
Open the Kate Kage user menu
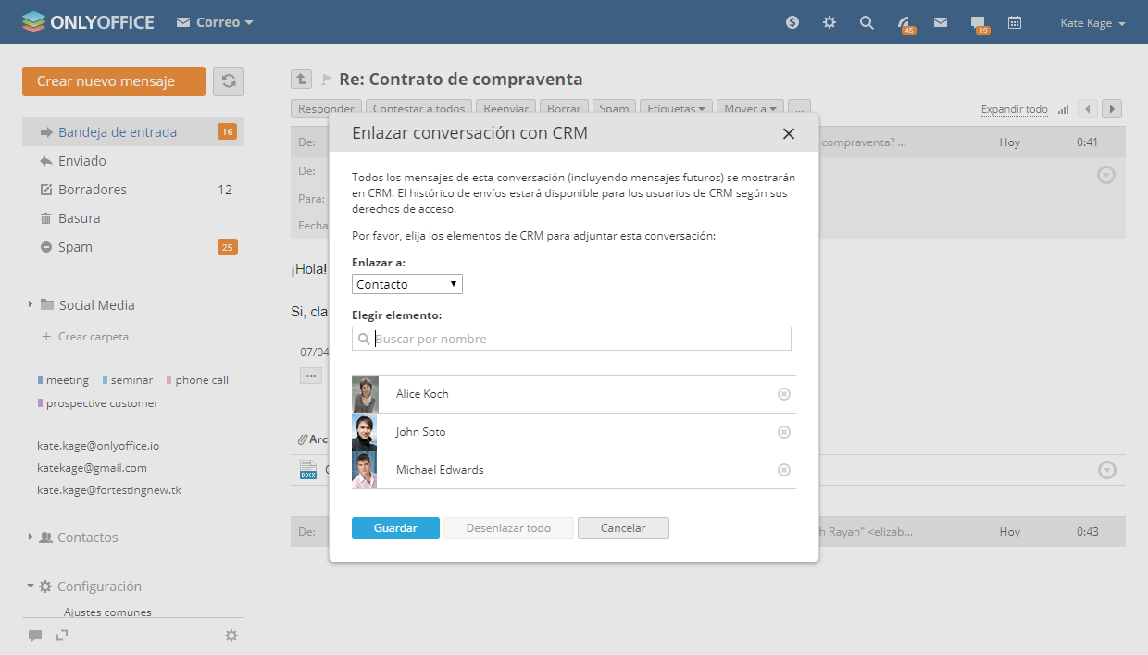point(1092,23)
